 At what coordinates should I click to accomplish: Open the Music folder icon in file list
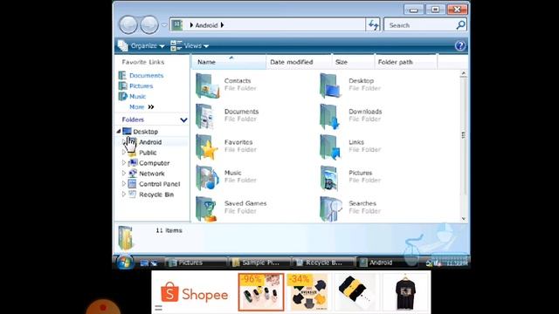point(207,177)
